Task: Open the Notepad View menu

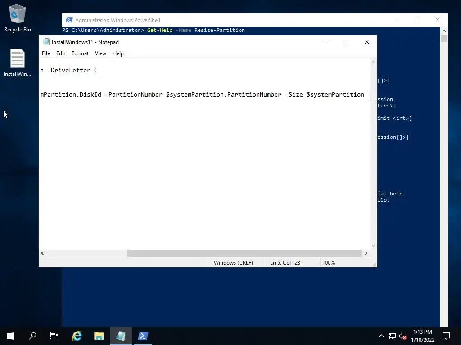Action: pos(100,53)
